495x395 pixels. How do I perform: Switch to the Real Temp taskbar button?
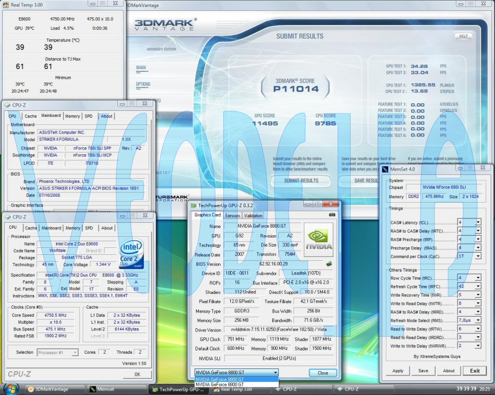pyautogui.click(x=241, y=390)
